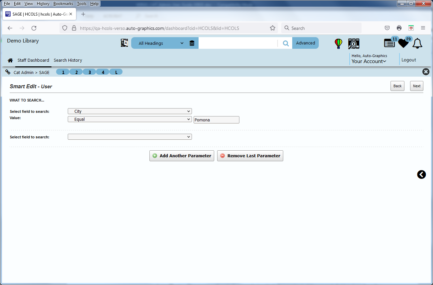Open the View menu
Screen dimensions: 433x285
click(x=29, y=4)
